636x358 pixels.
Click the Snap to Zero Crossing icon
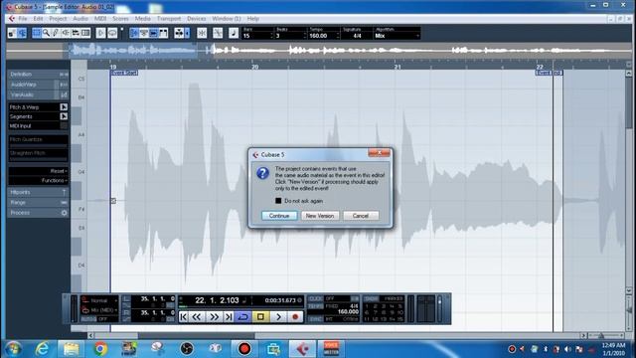218,33
